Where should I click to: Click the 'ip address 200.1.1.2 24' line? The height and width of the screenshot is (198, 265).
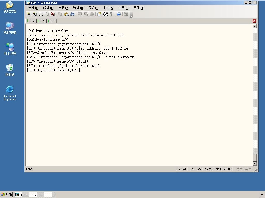77,48
